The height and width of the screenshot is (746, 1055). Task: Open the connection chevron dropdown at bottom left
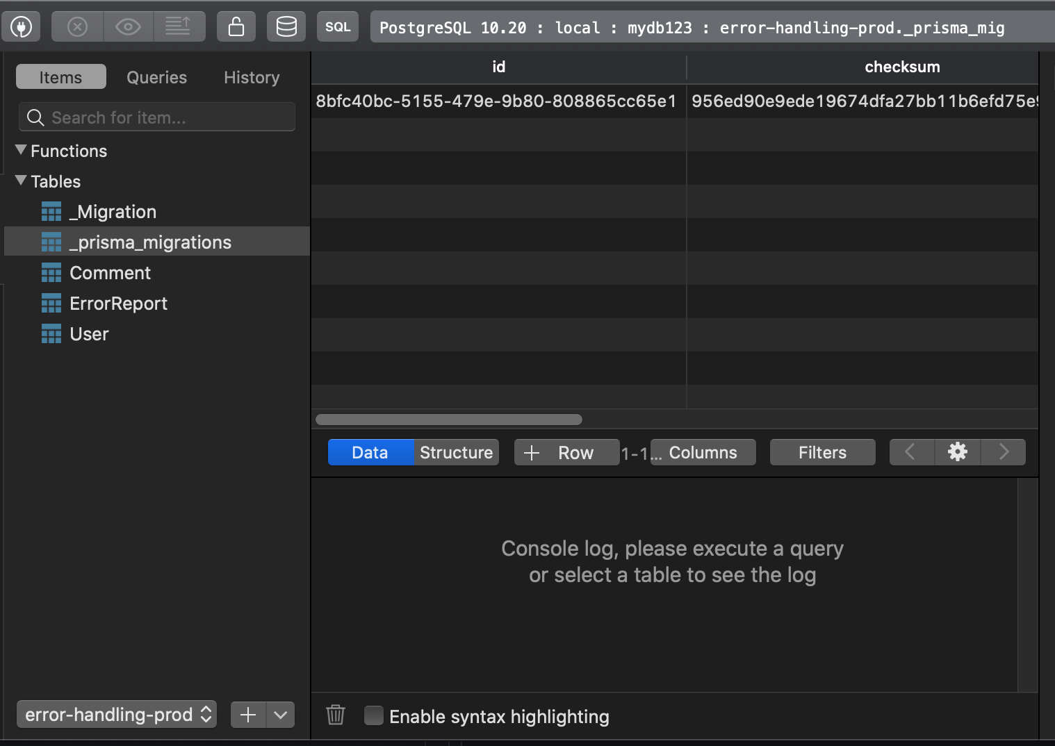click(280, 714)
